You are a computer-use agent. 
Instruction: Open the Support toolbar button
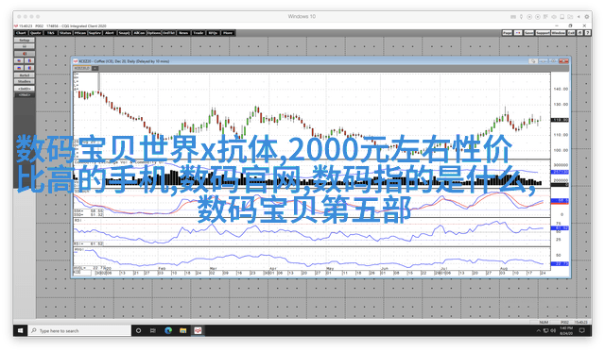543,33
